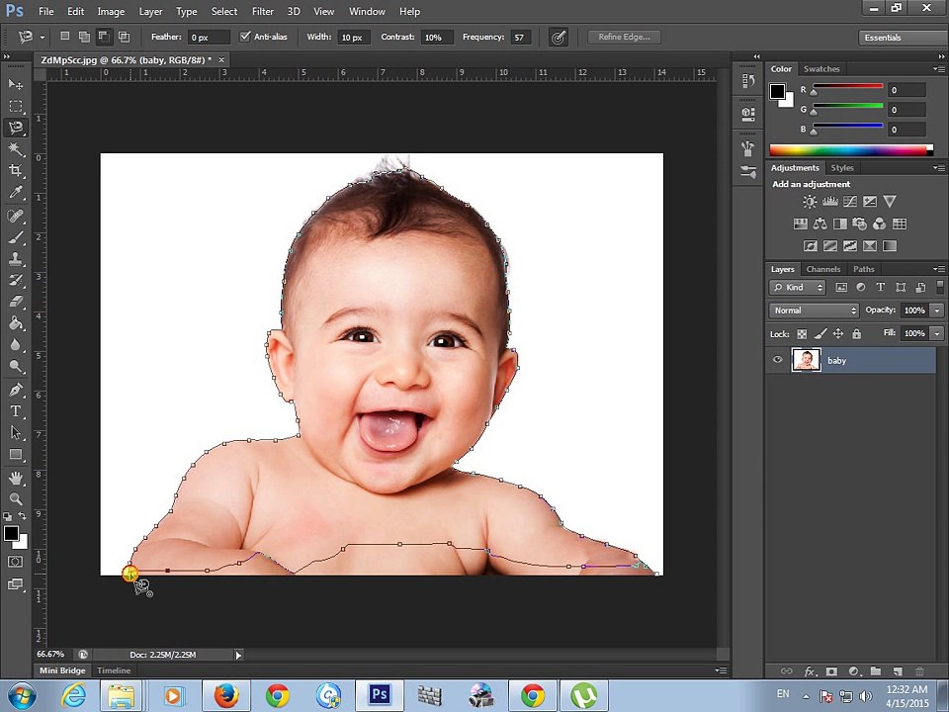Viewport: 949px width, 712px height.
Task: Open the Normal blend mode dropdown
Action: [x=814, y=310]
